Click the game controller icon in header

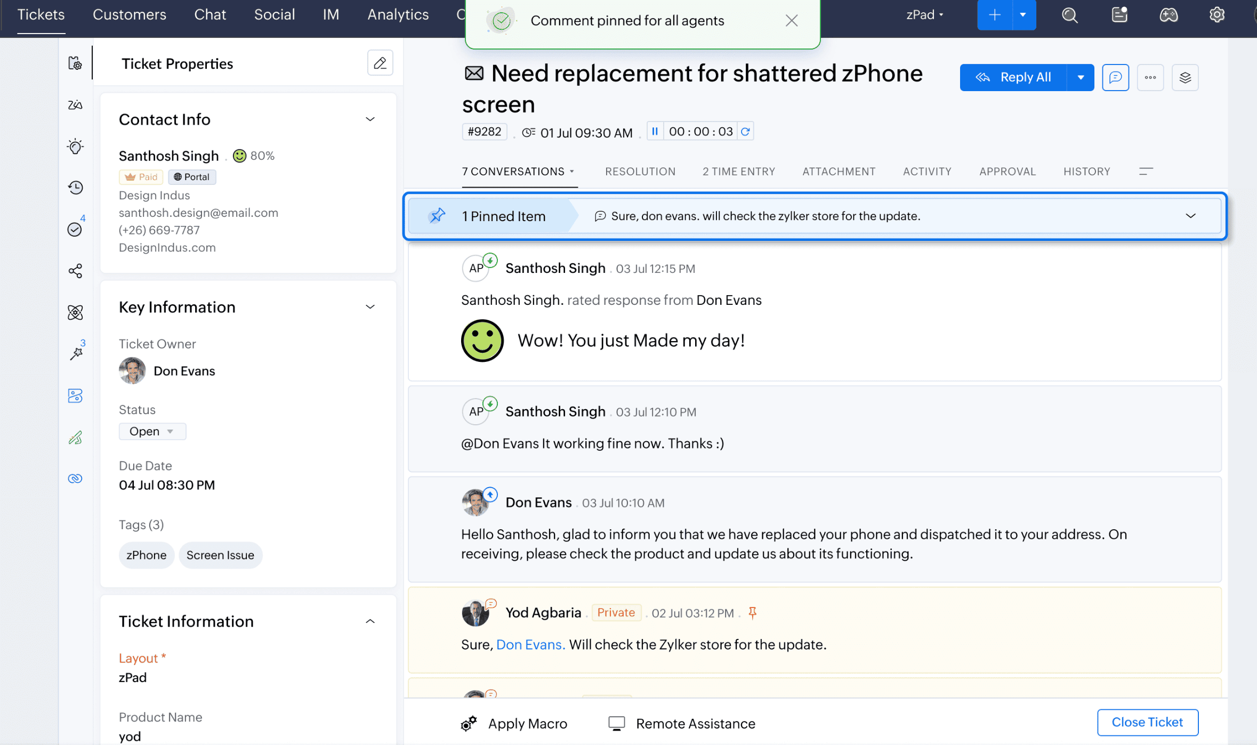[x=1168, y=15]
